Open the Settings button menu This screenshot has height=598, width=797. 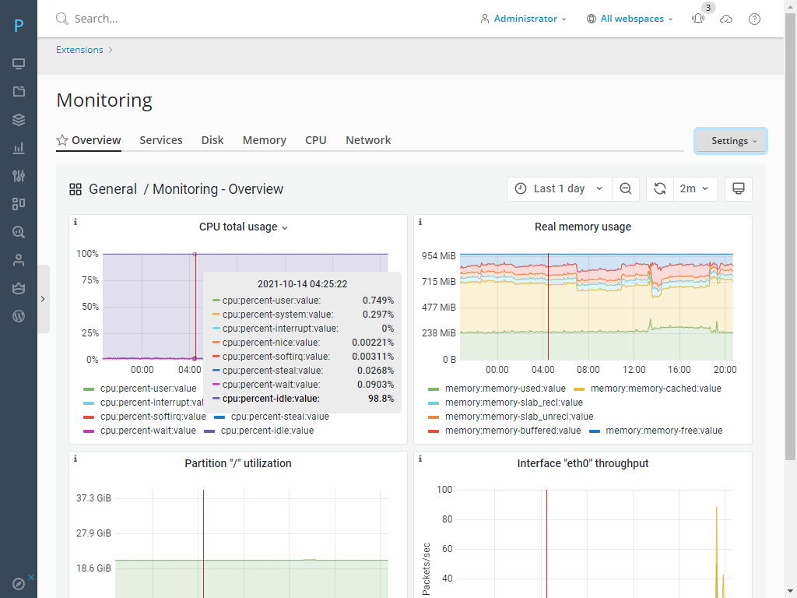pos(729,141)
